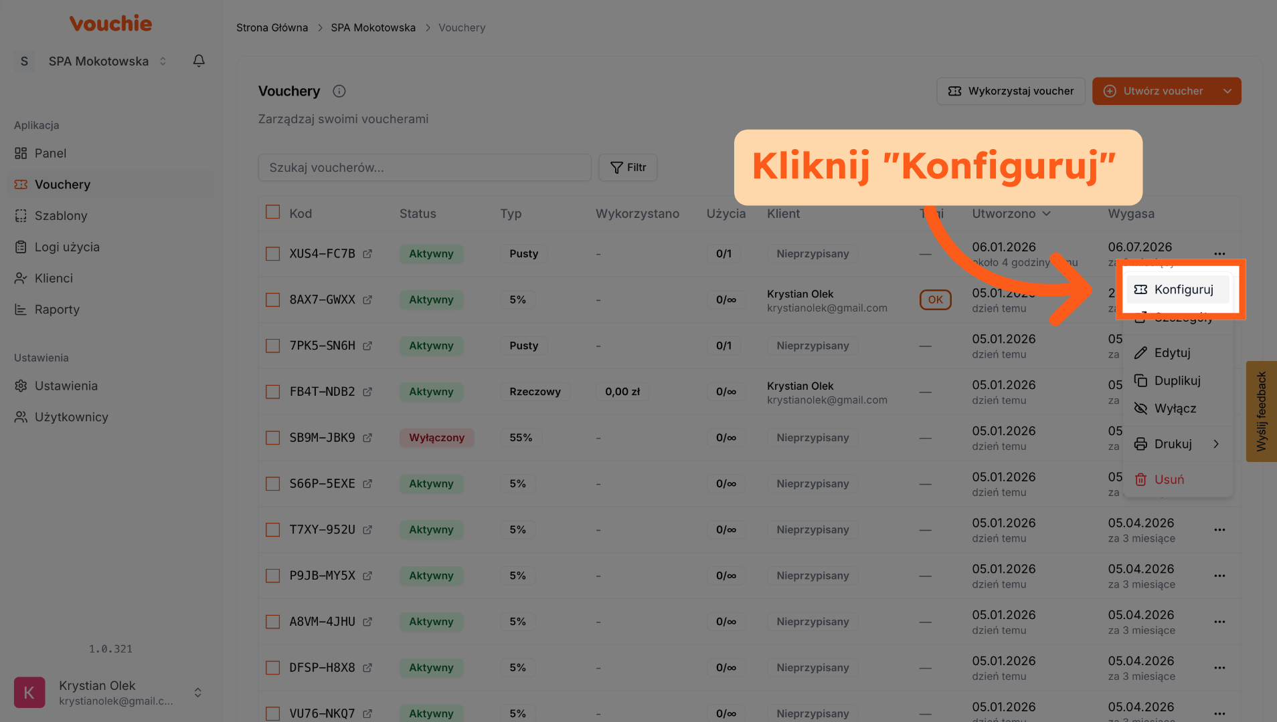Open external link icon for SB9M-JBK9
This screenshot has width=1277, height=722.
click(367, 438)
